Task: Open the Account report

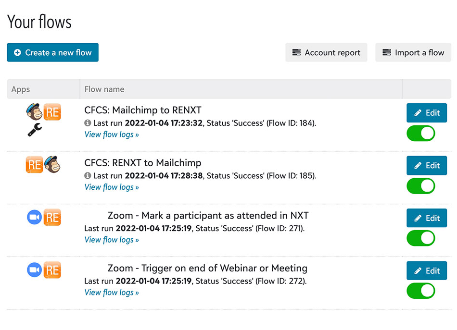Action: click(x=326, y=53)
